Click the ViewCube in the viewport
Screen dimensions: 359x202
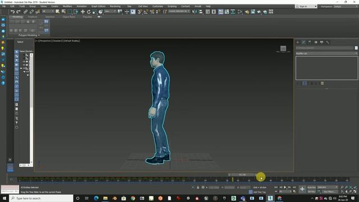(x=283, y=48)
